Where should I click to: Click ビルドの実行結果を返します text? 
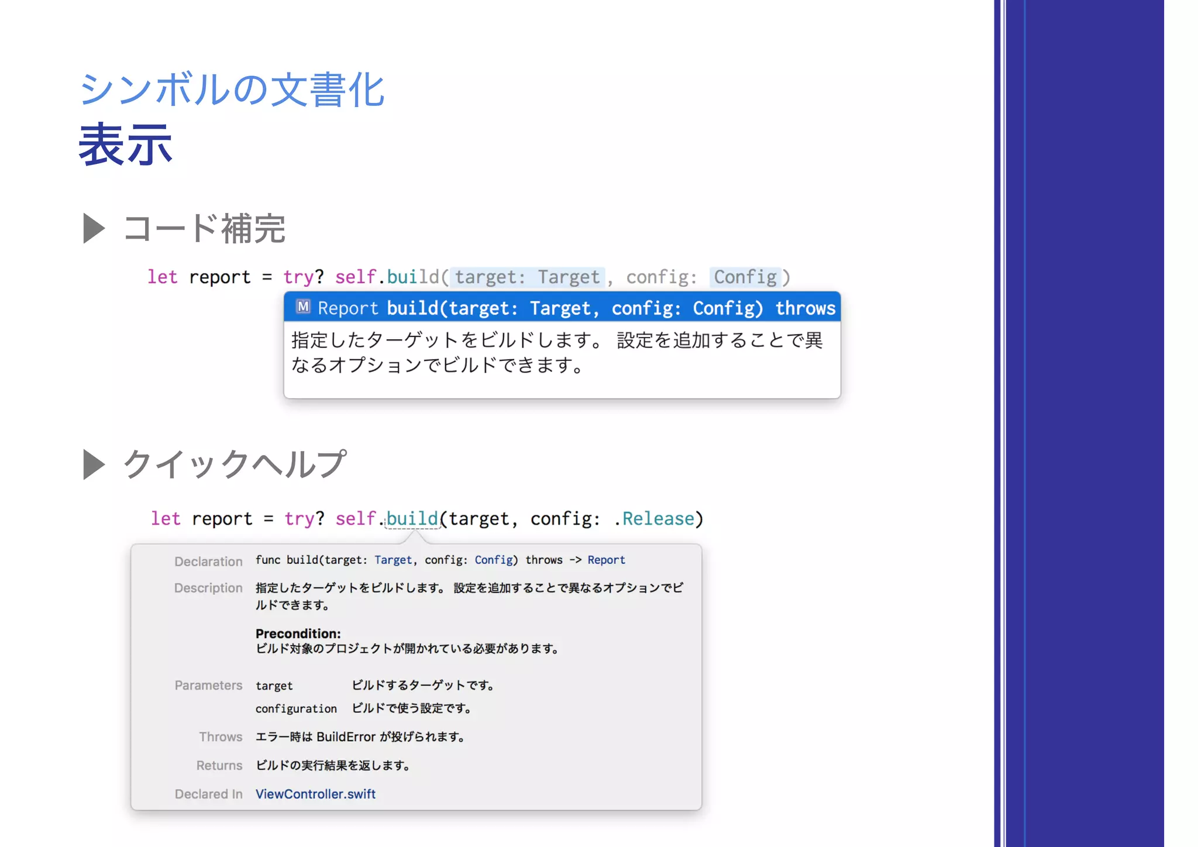pos(333,765)
